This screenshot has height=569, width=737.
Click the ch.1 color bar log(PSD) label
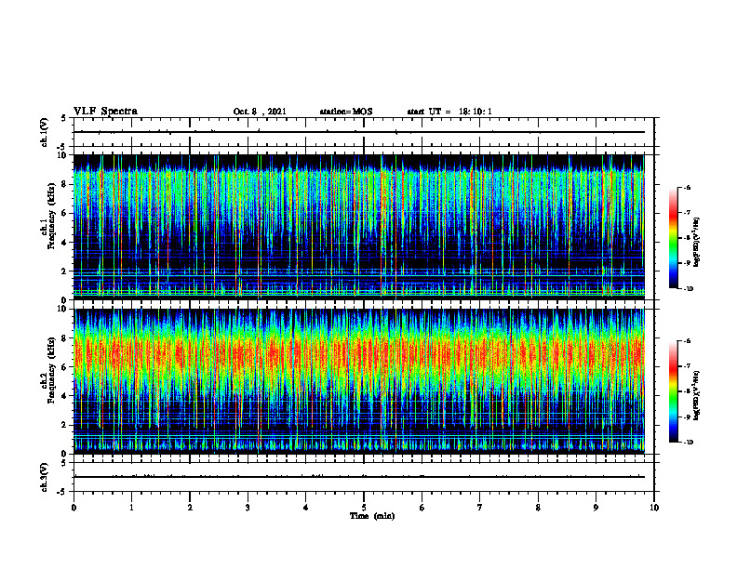tap(697, 242)
